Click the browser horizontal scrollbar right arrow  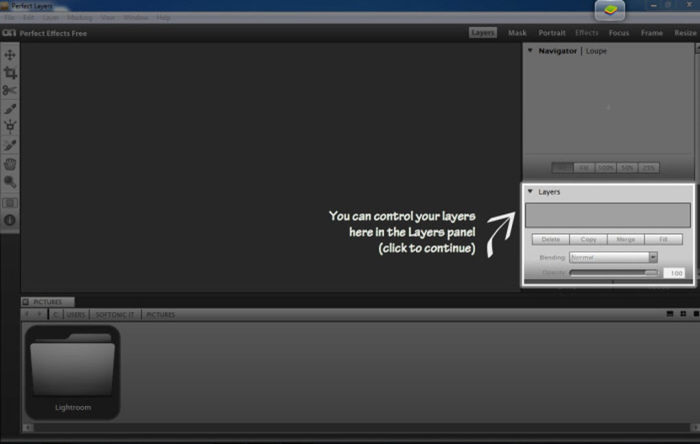coord(695,428)
